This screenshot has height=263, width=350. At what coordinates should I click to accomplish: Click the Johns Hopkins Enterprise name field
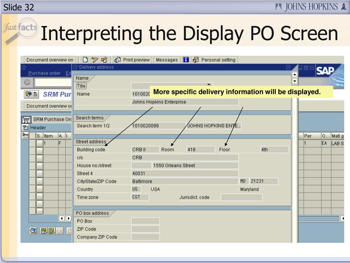(185, 102)
